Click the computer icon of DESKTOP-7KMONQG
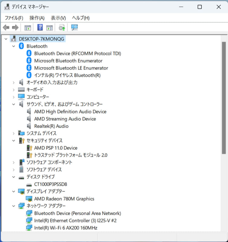The image size is (228, 242). pos(14,39)
